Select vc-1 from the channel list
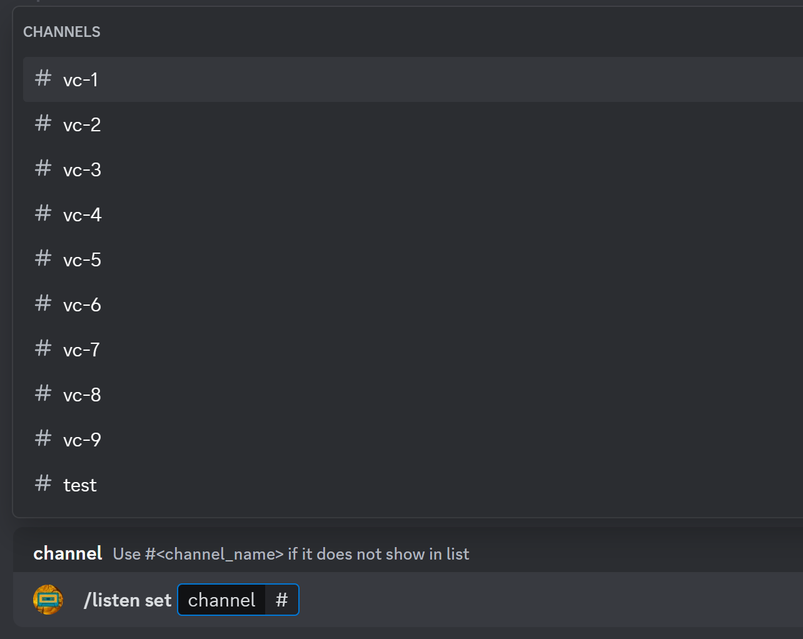Screen dimensions: 803x639 pos(81,80)
